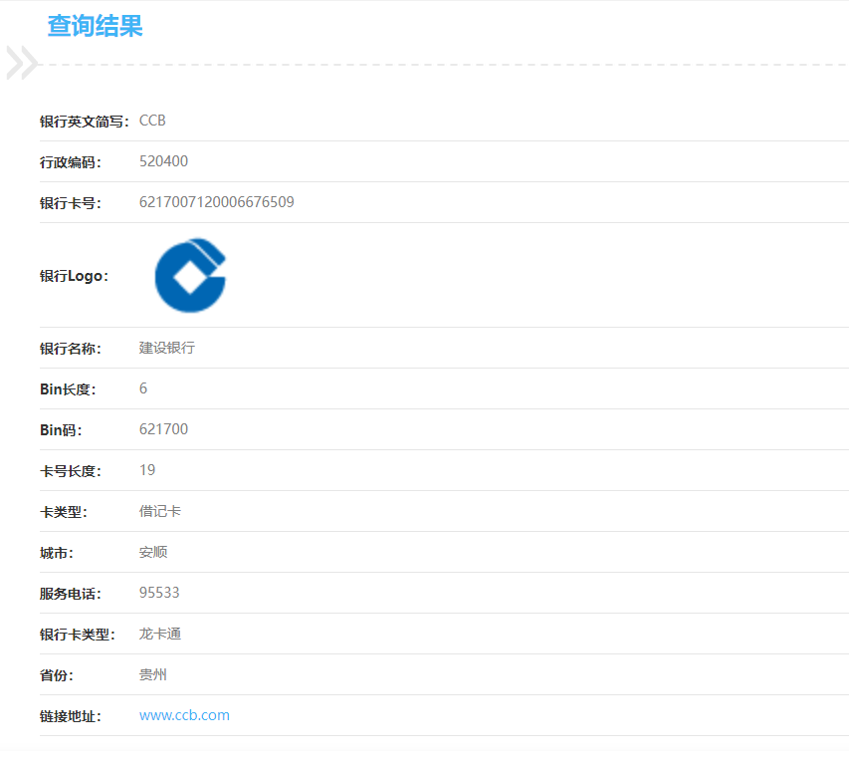849x769 pixels.
Task: Click the 服务电话 label
Action: pyautogui.click(x=70, y=594)
